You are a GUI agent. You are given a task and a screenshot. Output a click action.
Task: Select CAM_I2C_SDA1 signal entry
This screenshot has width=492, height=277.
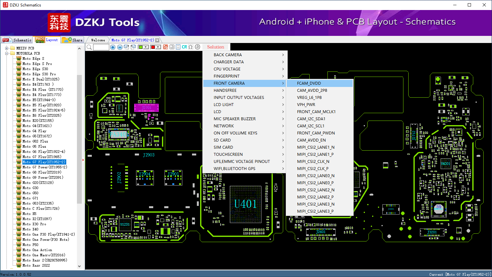point(320,119)
